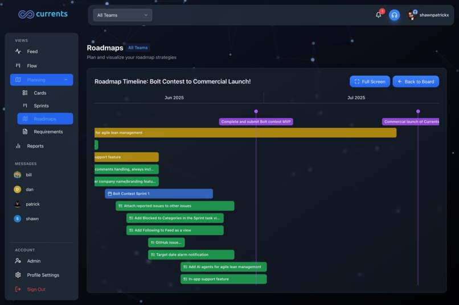Click the Requirements document icon
Image resolution: width=459 pixels, height=305 pixels.
(25, 132)
